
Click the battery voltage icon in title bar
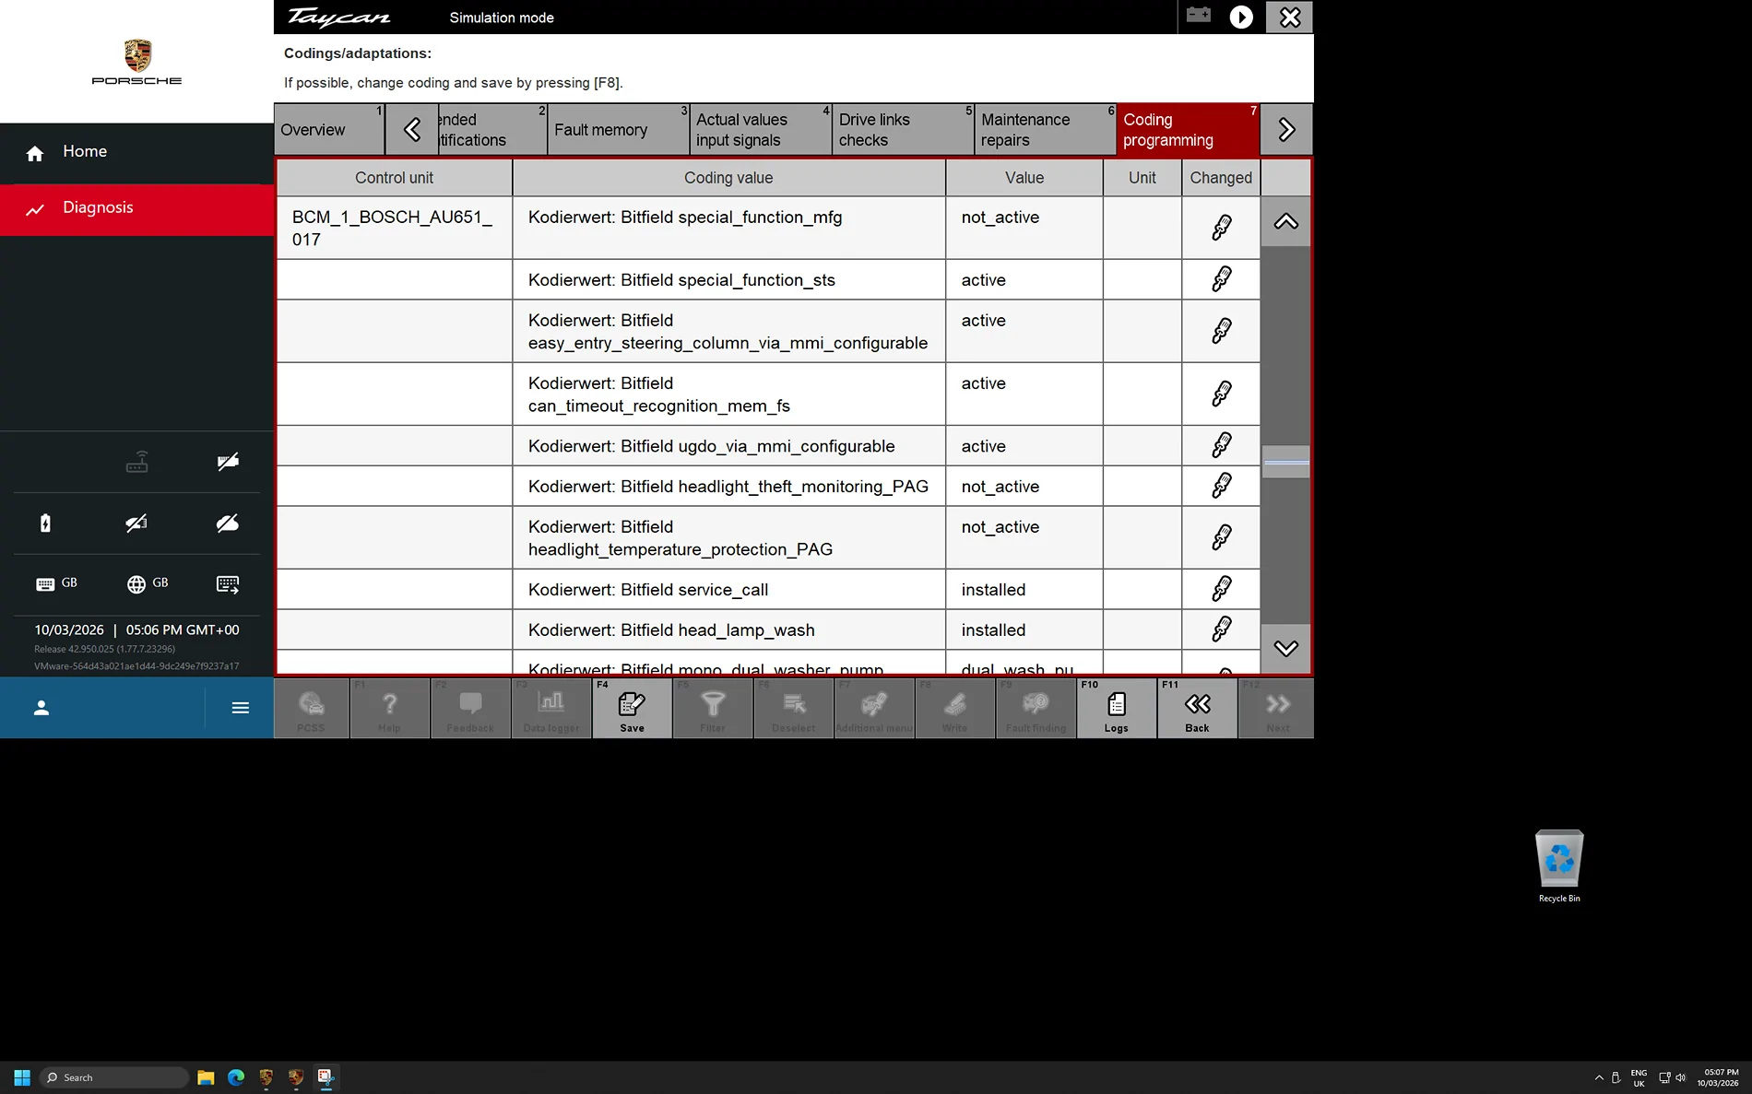coord(1199,16)
